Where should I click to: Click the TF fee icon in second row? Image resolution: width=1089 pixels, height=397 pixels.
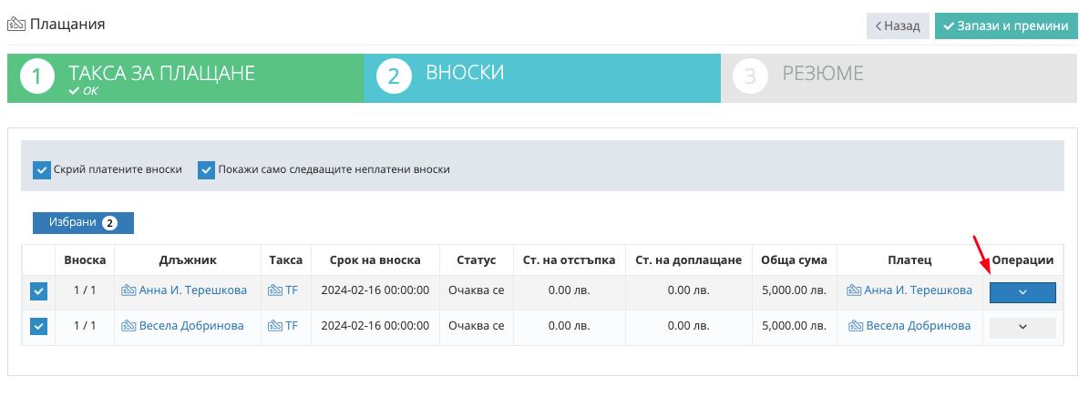[x=275, y=325]
